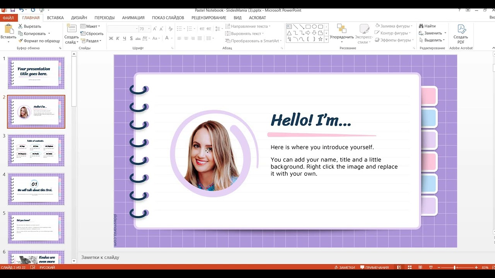Viewport: 495px width, 278px height.
Task: Click Express Styles (Экспресс-стили) button
Action: 364,33
